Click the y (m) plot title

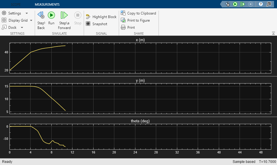pos(140,80)
